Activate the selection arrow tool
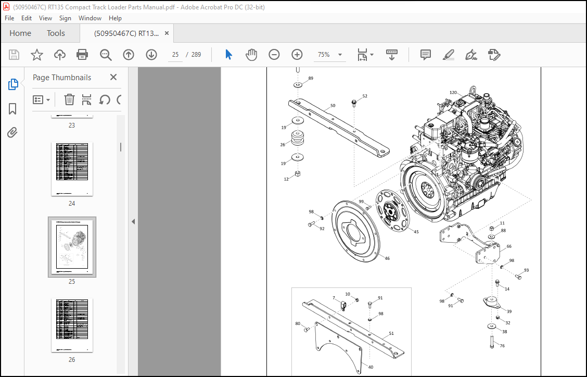The image size is (587, 377). coord(229,55)
